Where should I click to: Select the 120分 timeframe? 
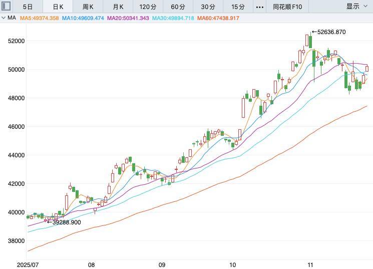click(x=148, y=7)
